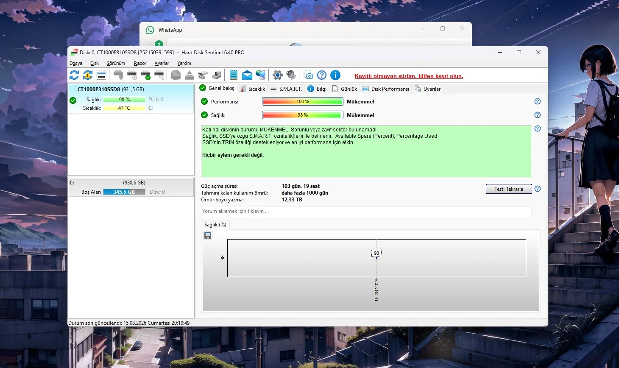
Task: Click the unregistered version registration link
Action: [x=409, y=76]
